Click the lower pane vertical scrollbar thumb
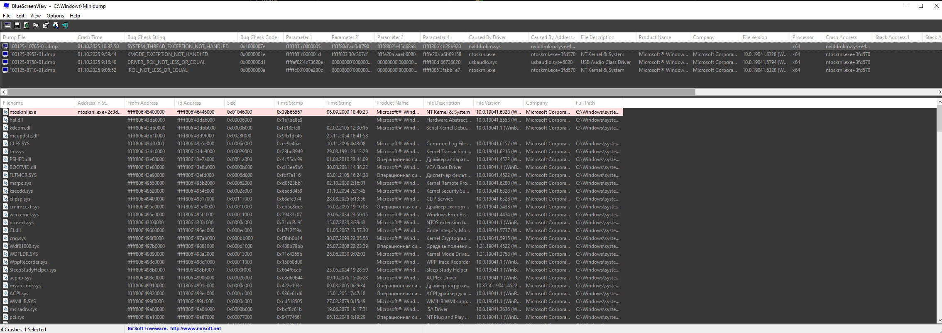Image resolution: width=942 pixels, height=333 pixels. pos(939,118)
